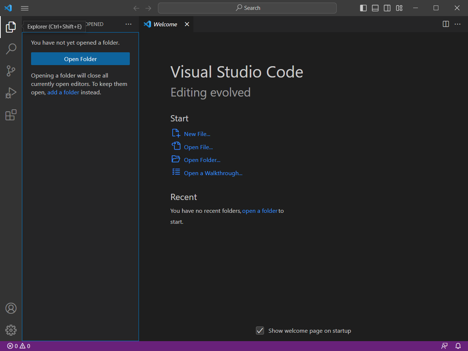468x351 pixels.
Task: Open the Manage gear menu
Action: click(x=11, y=330)
